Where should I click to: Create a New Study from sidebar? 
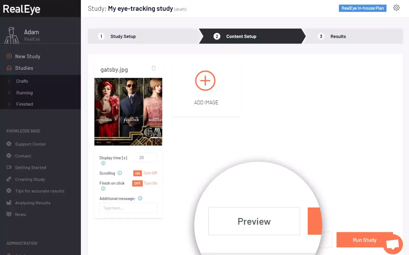pos(28,56)
